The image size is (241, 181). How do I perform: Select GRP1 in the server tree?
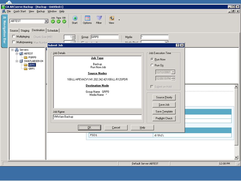(x=32, y=69)
